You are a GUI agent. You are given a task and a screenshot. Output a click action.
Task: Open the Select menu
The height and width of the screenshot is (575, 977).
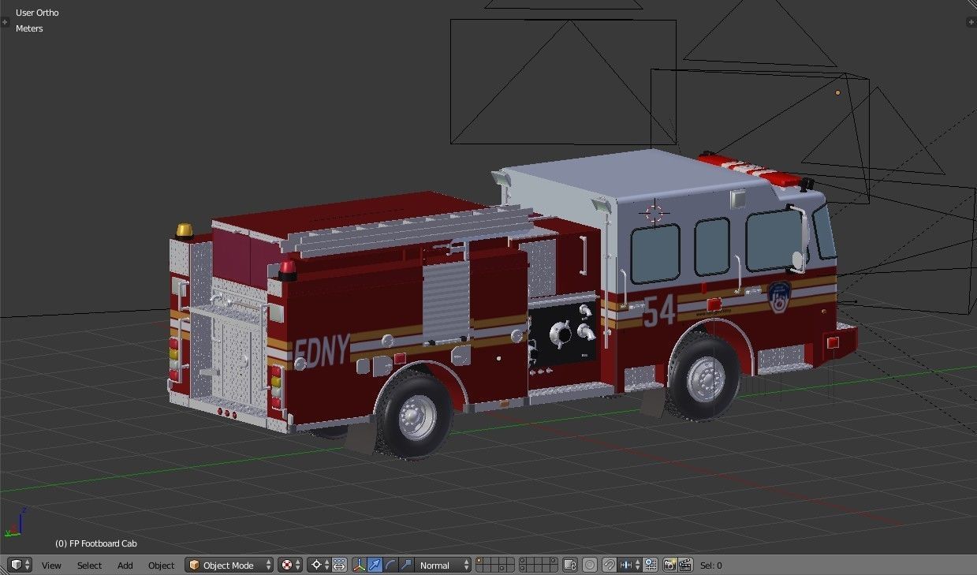(x=89, y=566)
